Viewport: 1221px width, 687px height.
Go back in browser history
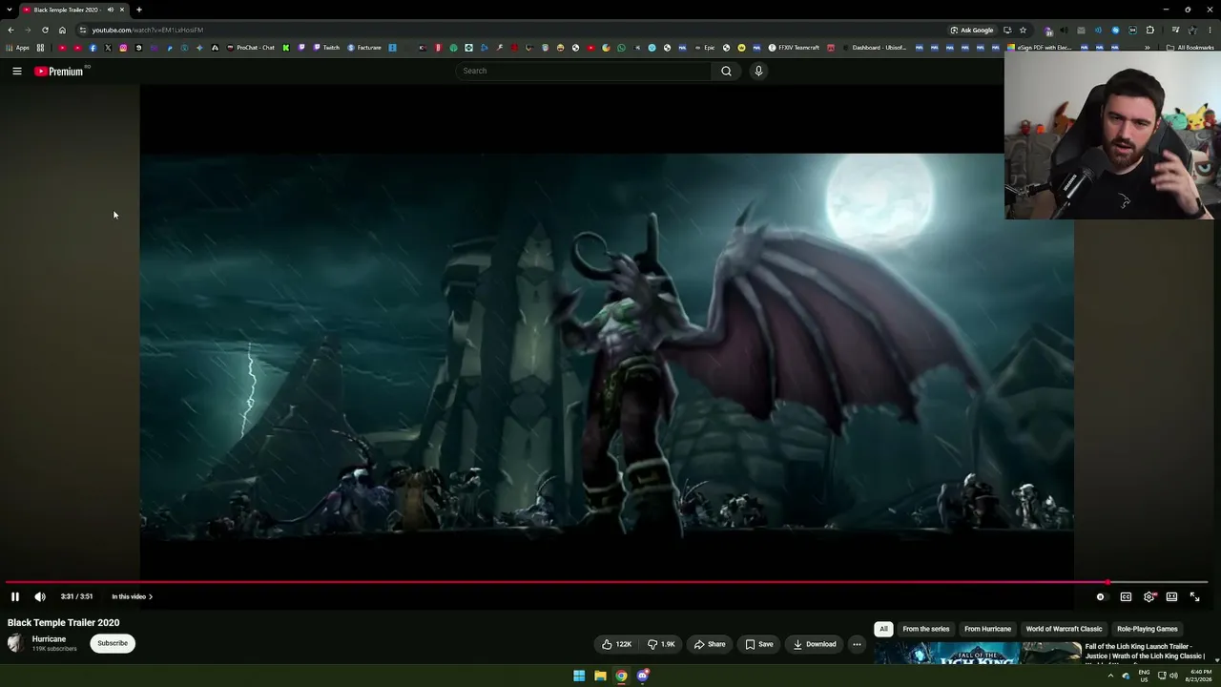click(10, 30)
